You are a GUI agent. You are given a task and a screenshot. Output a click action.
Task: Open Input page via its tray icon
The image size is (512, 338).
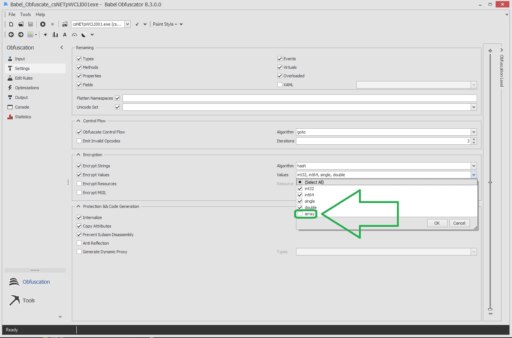(x=10, y=59)
